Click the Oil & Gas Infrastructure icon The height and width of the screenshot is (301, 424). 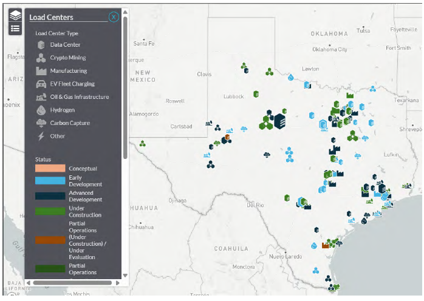click(41, 97)
